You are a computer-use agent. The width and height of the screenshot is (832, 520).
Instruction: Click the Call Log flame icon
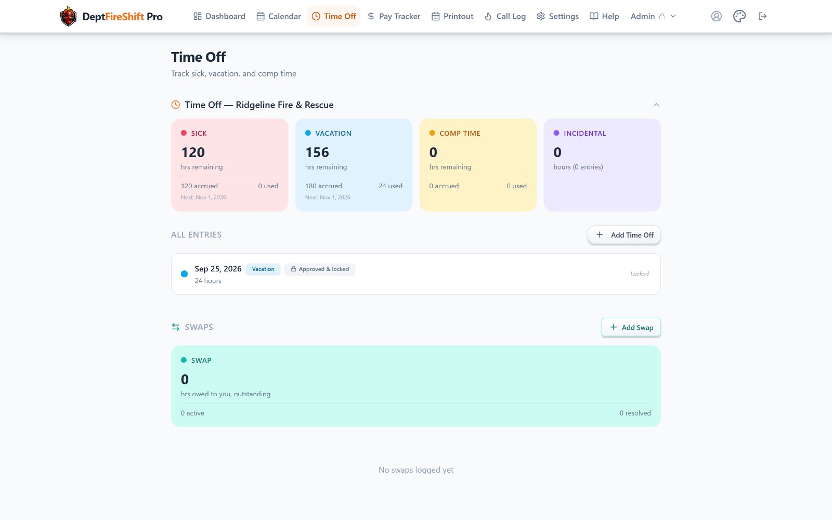(488, 16)
